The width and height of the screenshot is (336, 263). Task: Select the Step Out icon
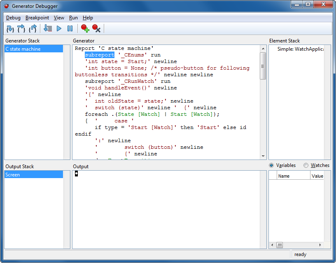(x=32, y=28)
